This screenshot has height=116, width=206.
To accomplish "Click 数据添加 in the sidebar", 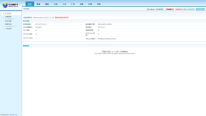I will pyautogui.click(x=8, y=24).
